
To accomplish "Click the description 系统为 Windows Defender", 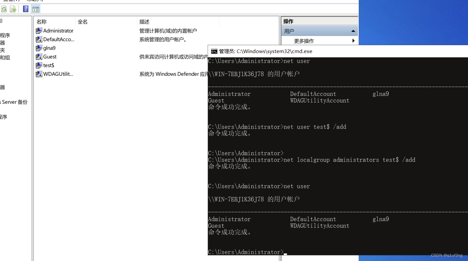I will (173, 74).
